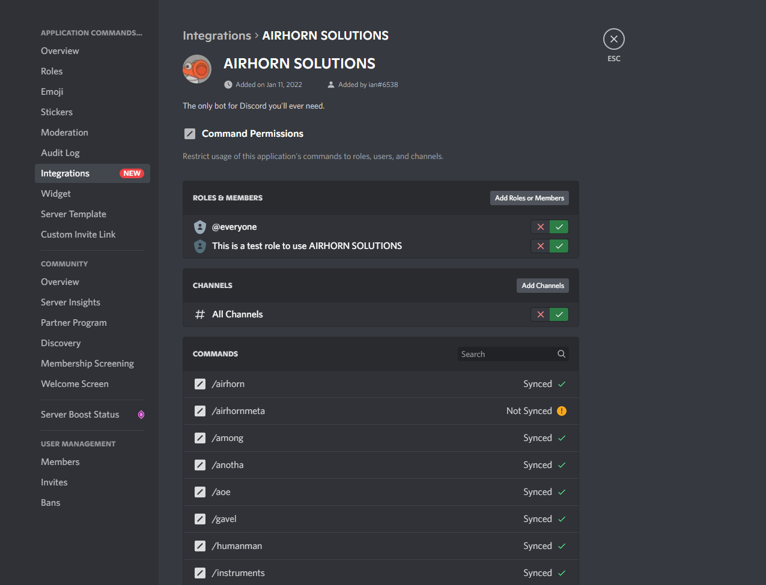This screenshot has width=766, height=585.
Task: Allow the test role with the green check
Action: click(x=559, y=246)
